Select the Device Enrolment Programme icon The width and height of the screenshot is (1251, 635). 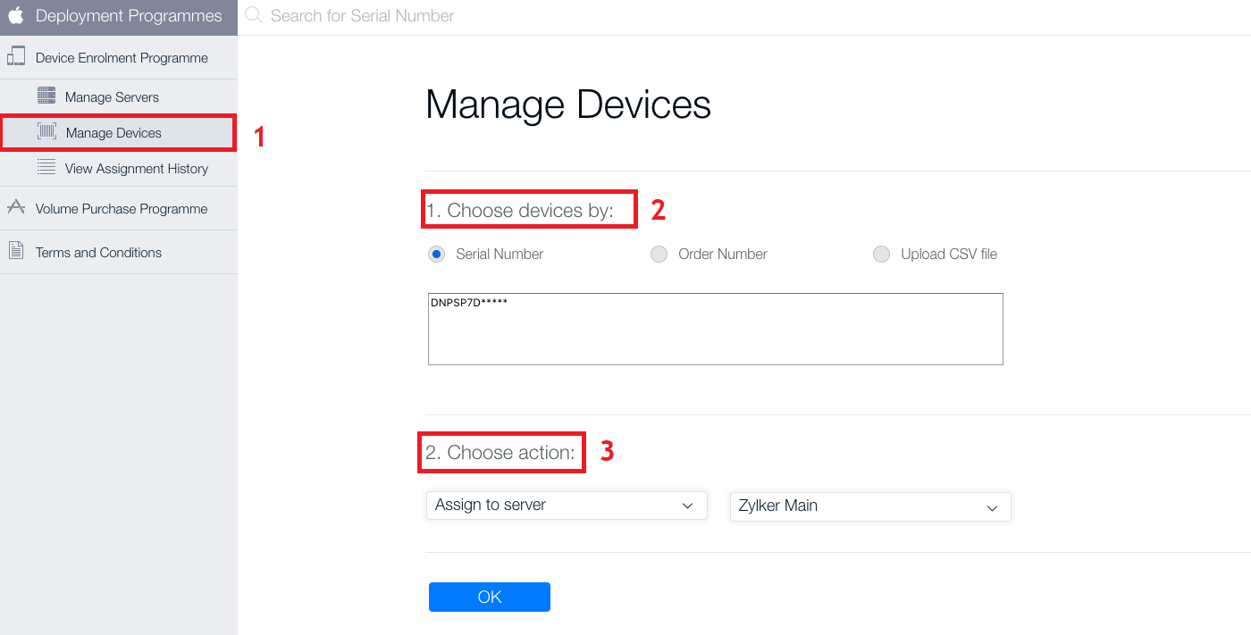(16, 55)
